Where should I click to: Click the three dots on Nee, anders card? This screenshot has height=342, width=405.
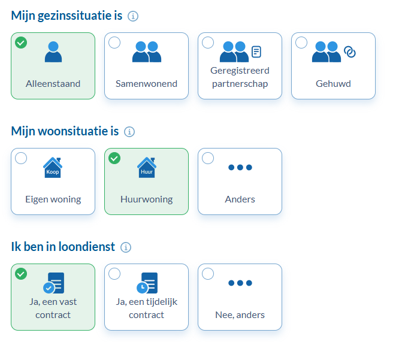pyautogui.click(x=240, y=283)
